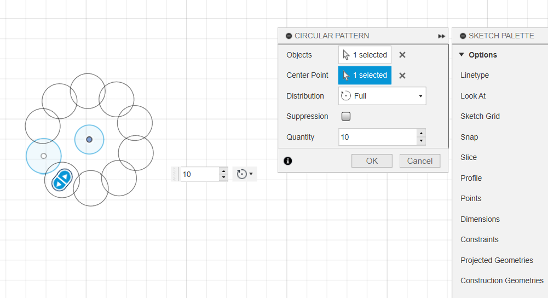The width and height of the screenshot is (548, 298).
Task: Open the Distribution Full dropdown
Action: 382,96
